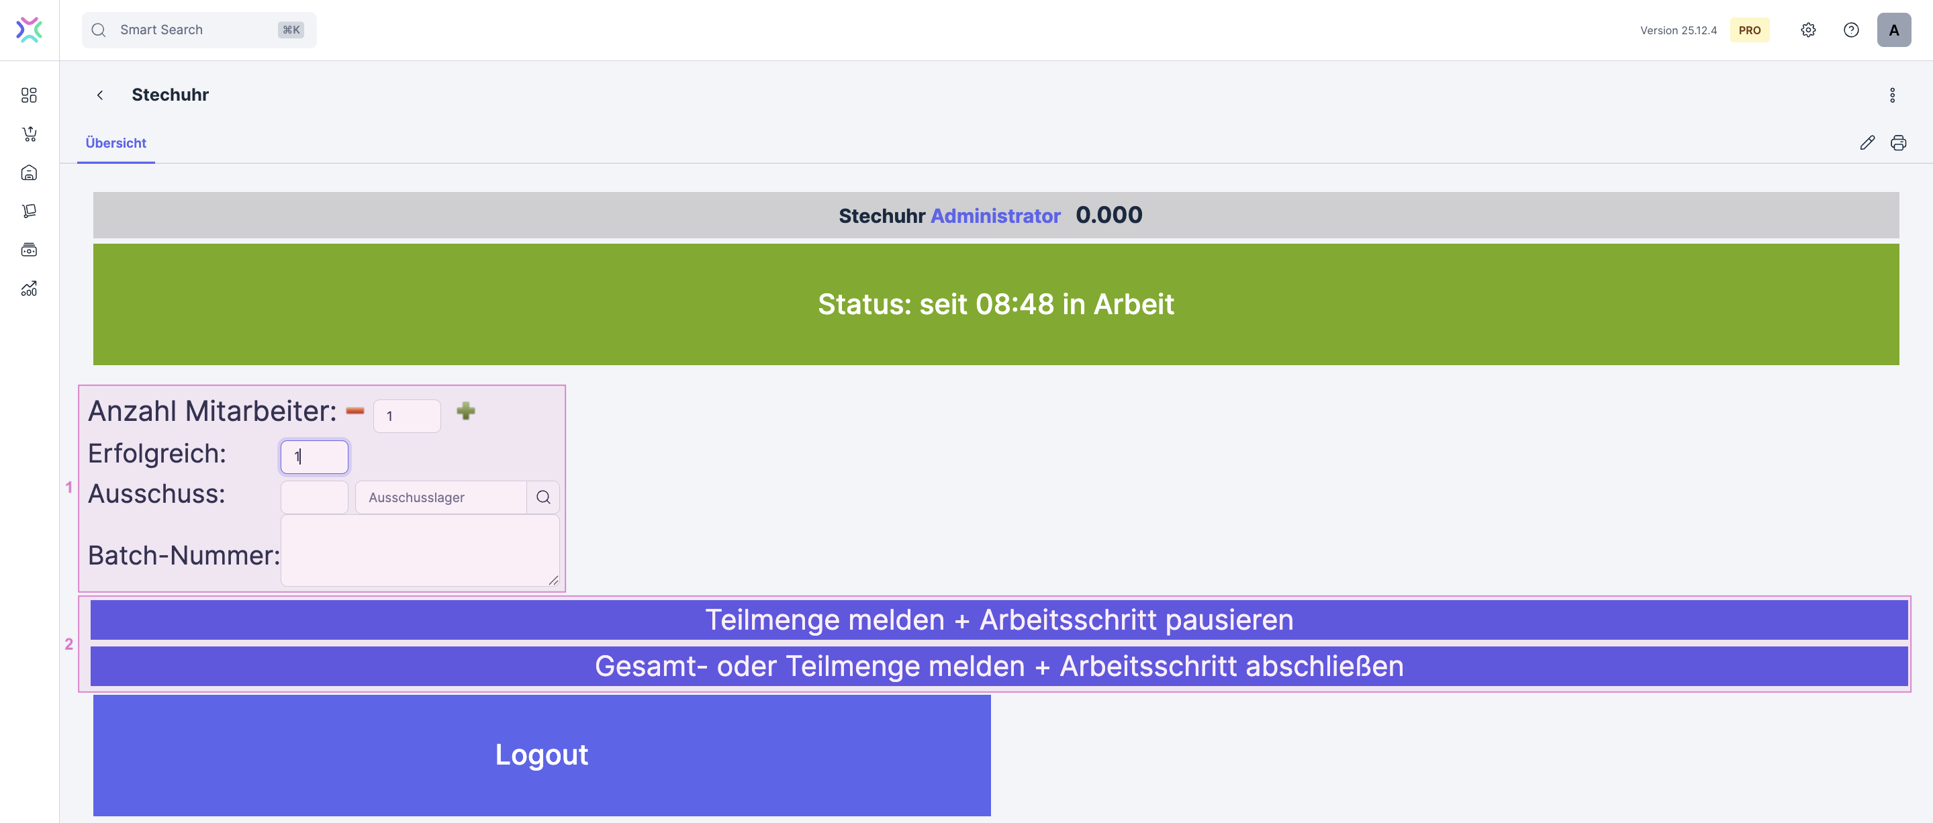
Task: Decrease Anzahl Mitarbeiter with minus icon
Action: pyautogui.click(x=355, y=411)
